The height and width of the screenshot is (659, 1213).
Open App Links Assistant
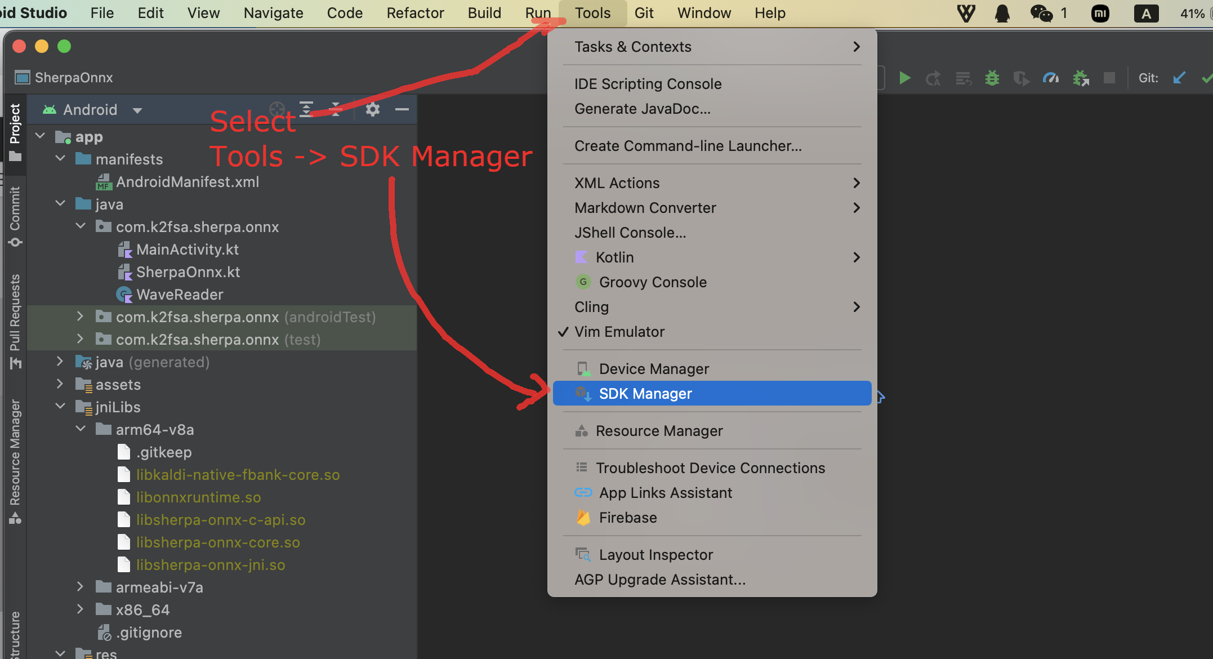(712, 493)
